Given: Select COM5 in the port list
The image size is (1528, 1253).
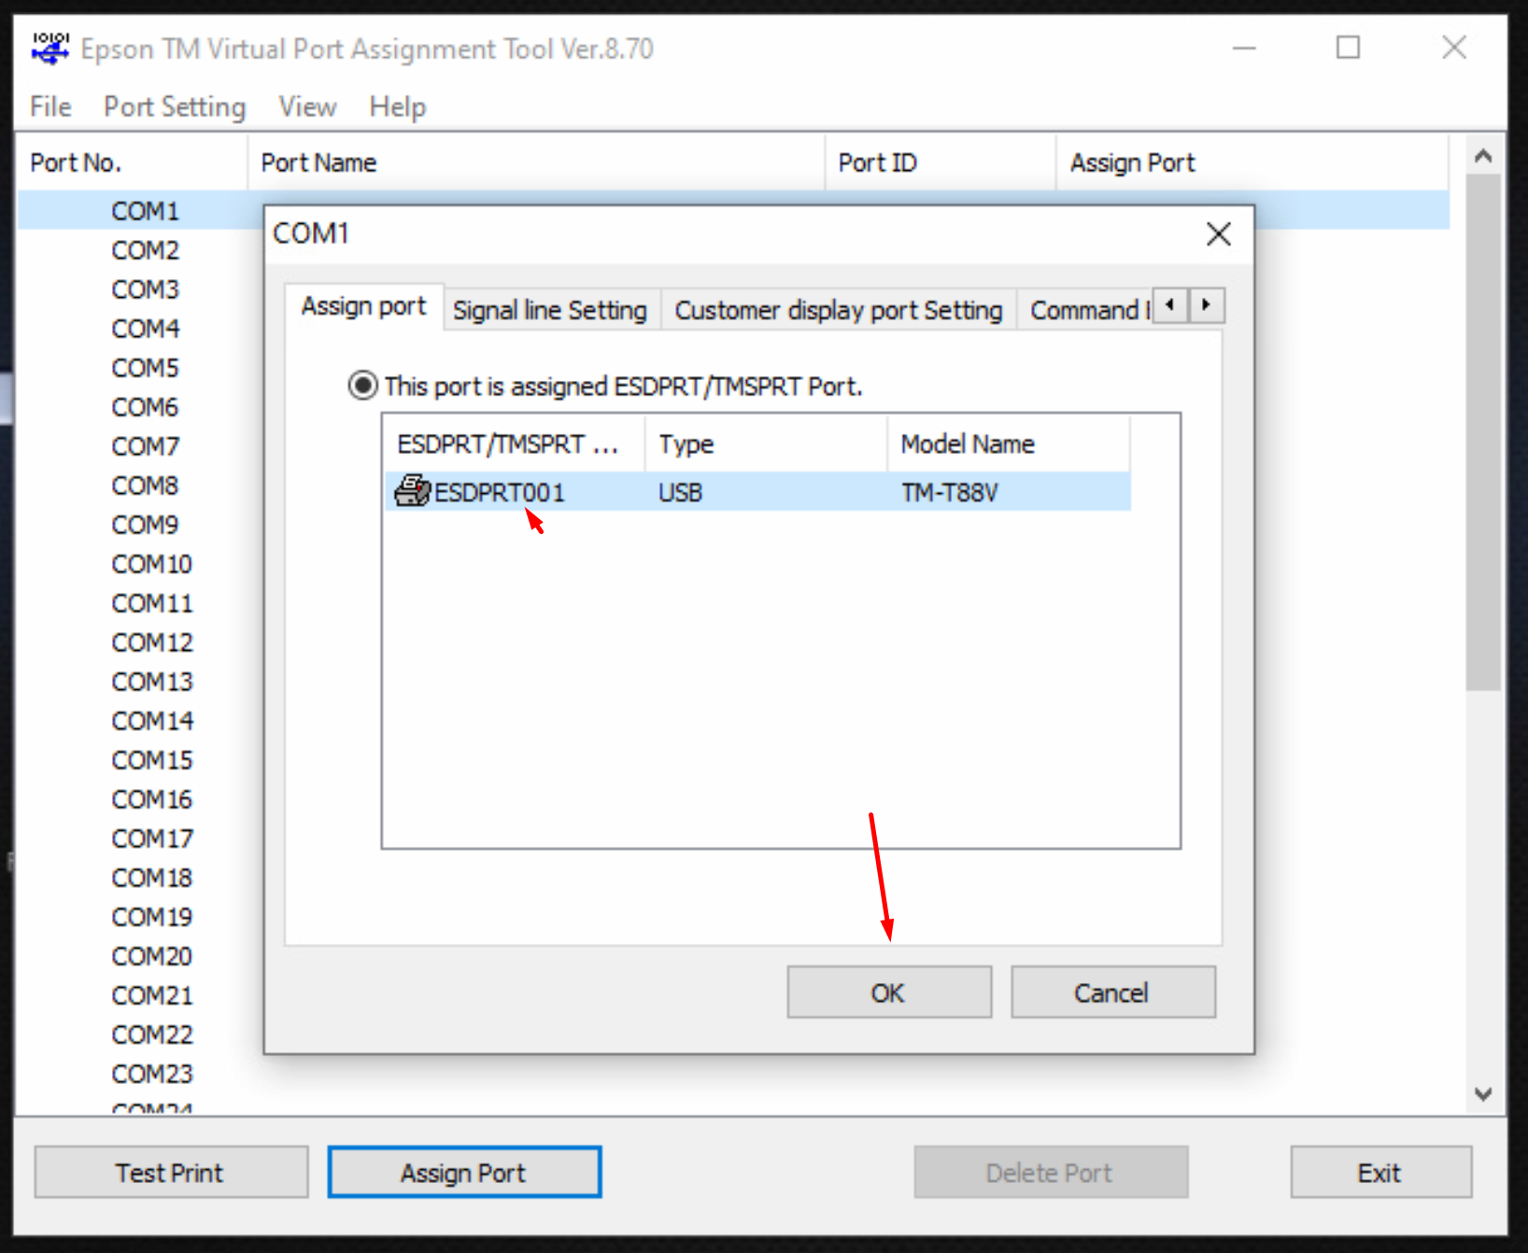Looking at the screenshot, I should point(145,368).
